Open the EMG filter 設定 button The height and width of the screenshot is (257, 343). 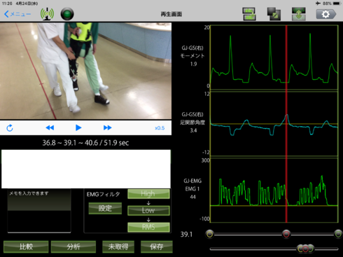coord(105,208)
